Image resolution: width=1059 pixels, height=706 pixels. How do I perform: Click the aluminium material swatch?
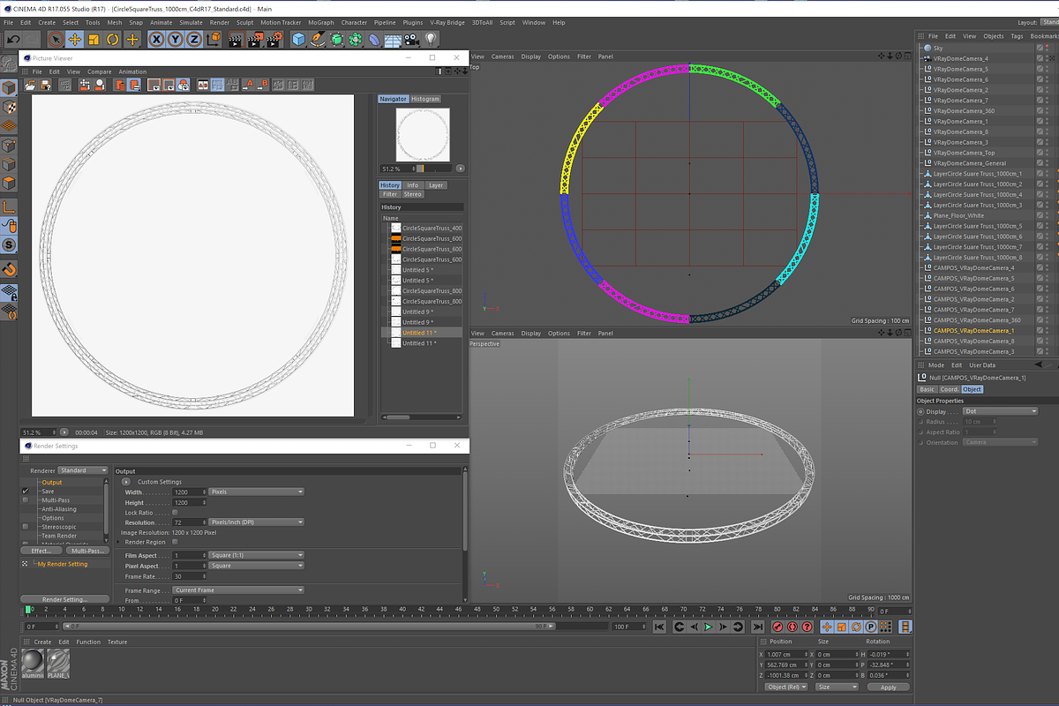(34, 662)
